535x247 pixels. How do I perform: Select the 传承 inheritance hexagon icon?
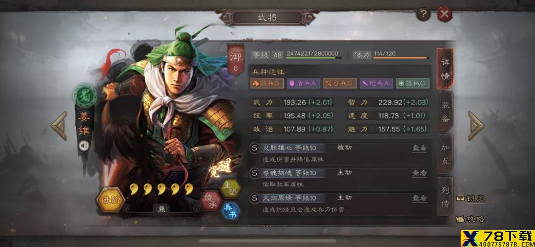tap(212, 200)
